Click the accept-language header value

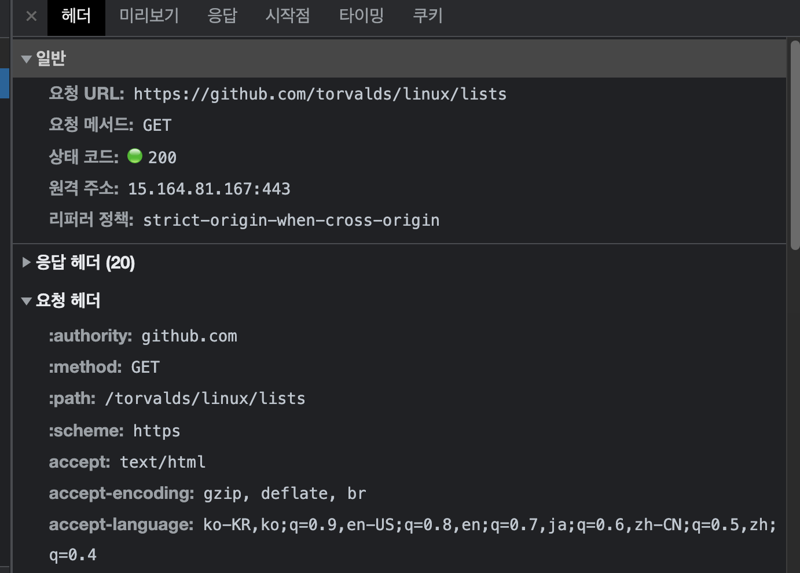(412, 539)
